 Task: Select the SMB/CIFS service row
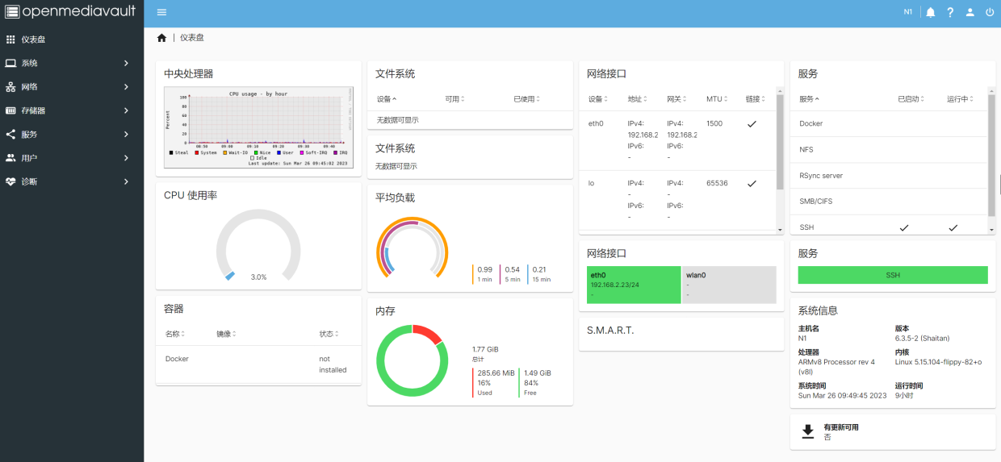pos(889,202)
